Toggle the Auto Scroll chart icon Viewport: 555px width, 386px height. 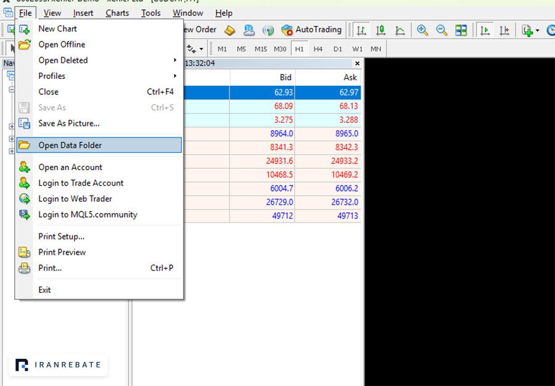click(x=485, y=30)
